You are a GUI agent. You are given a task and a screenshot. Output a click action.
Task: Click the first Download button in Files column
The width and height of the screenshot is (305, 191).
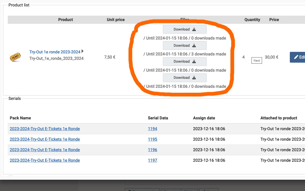point(185,29)
